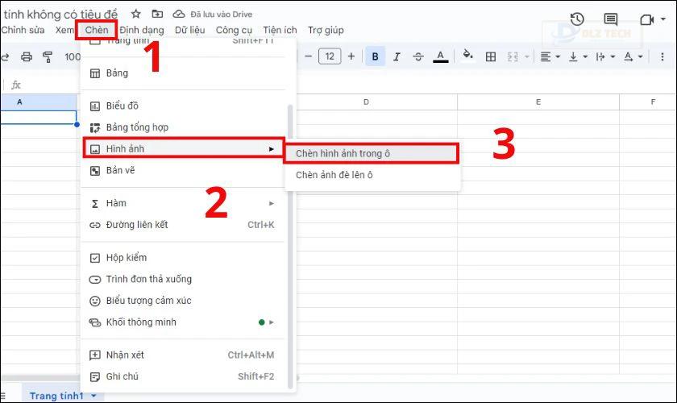Screen dimensions: 677x403
Task: Click the three-dot more options icon
Action: [662, 56]
